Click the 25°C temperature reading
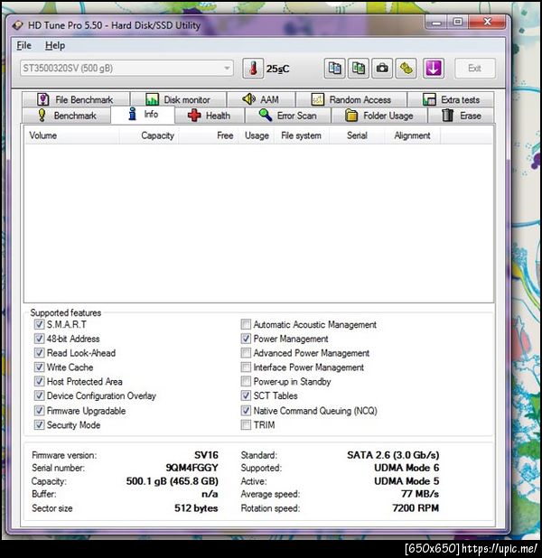This screenshot has height=558, width=542. pyautogui.click(x=277, y=69)
